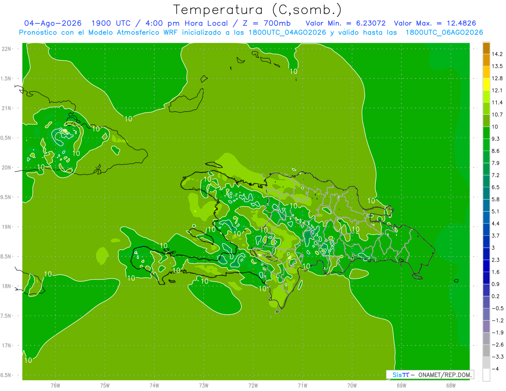
Task: Click legend value '9.3'
Action: [x=496, y=139]
